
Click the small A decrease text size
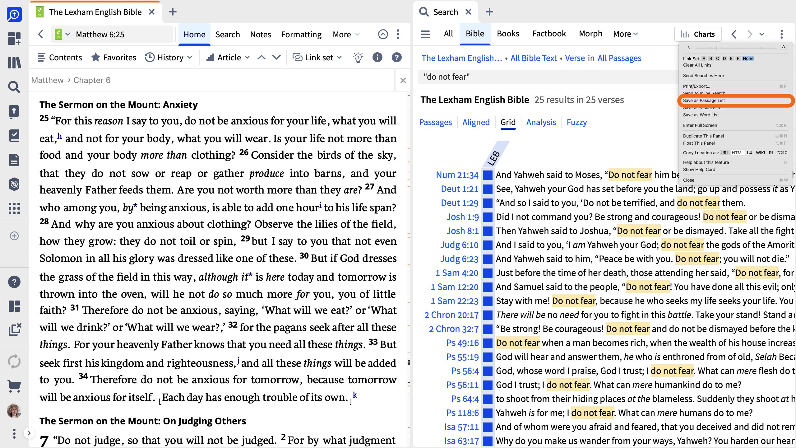[x=689, y=48]
